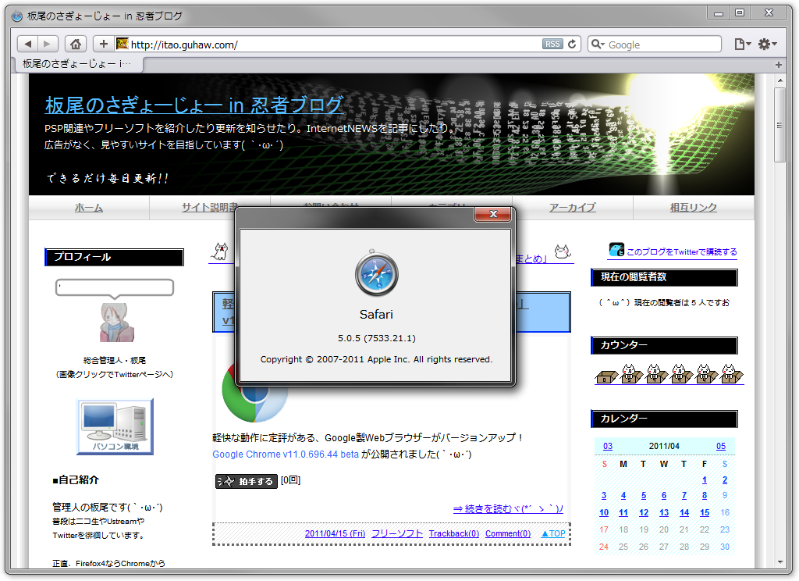Click the profile speech bubble box
Image resolution: width=799 pixels, height=581 pixels.
115,287
